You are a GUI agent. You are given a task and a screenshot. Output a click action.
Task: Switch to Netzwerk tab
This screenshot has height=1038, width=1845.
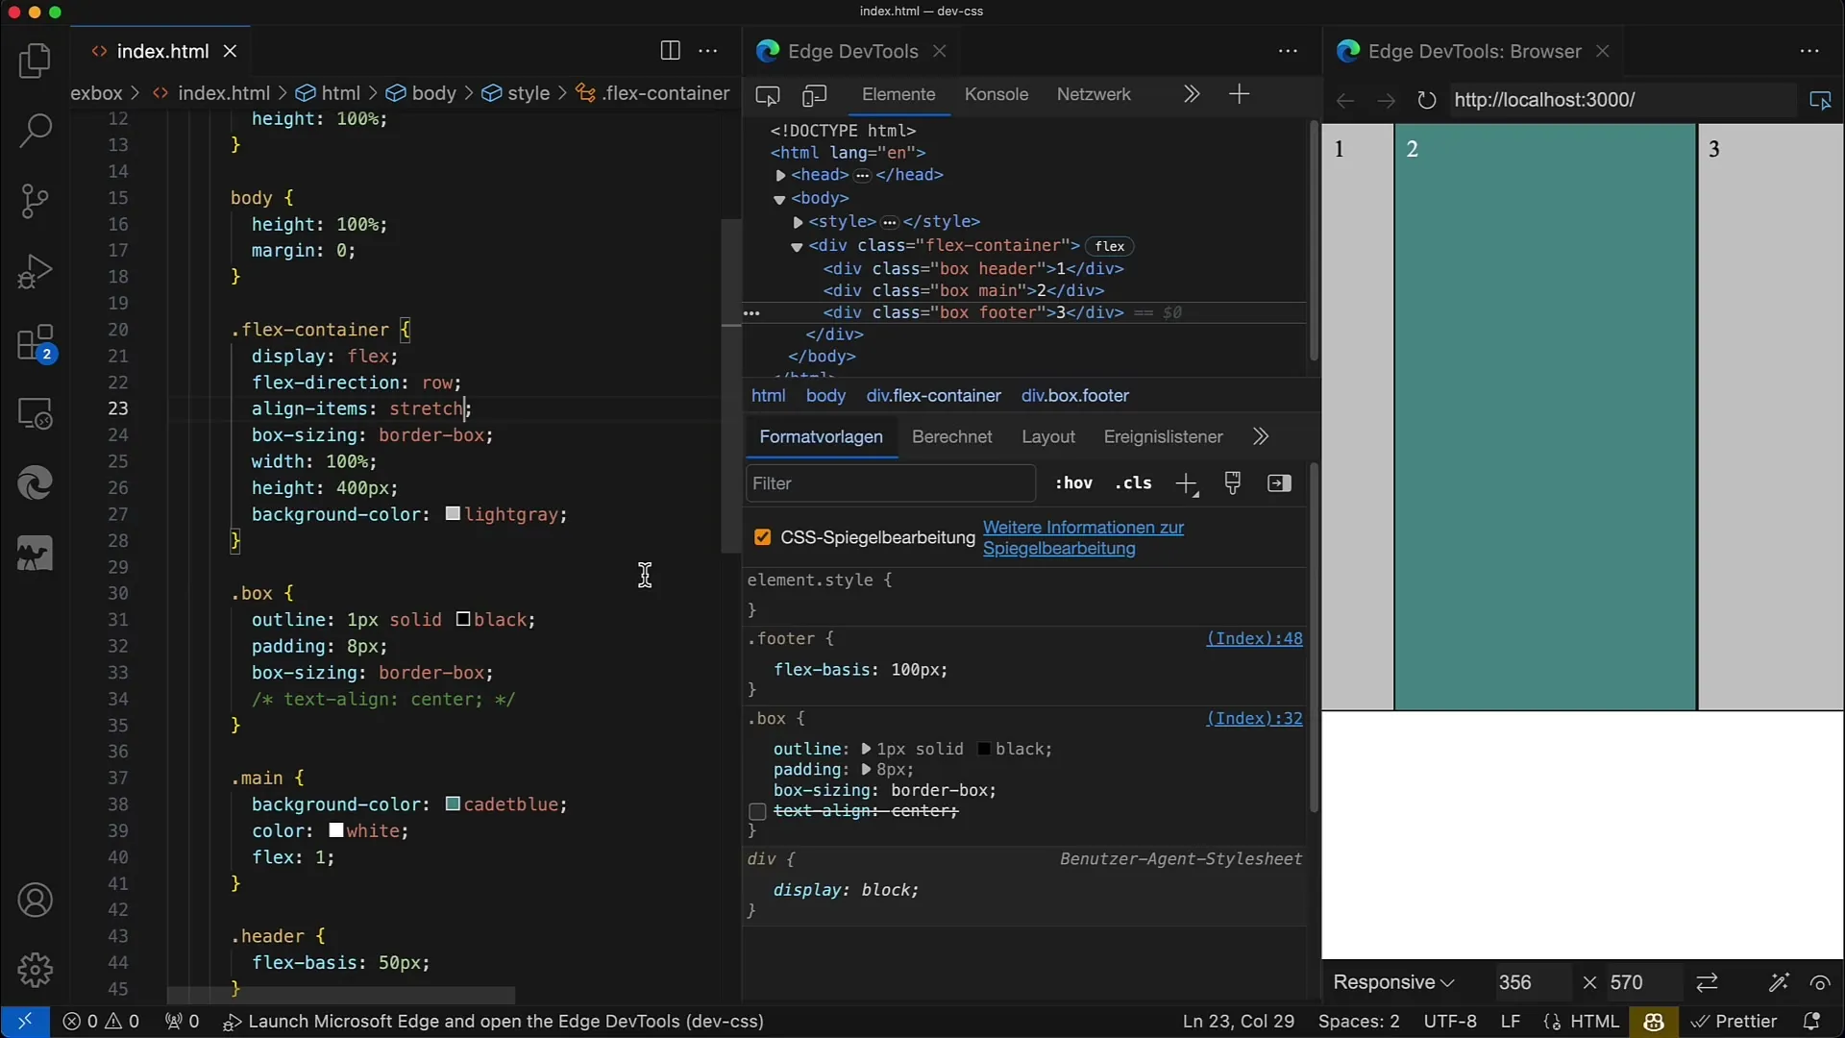[x=1094, y=94]
